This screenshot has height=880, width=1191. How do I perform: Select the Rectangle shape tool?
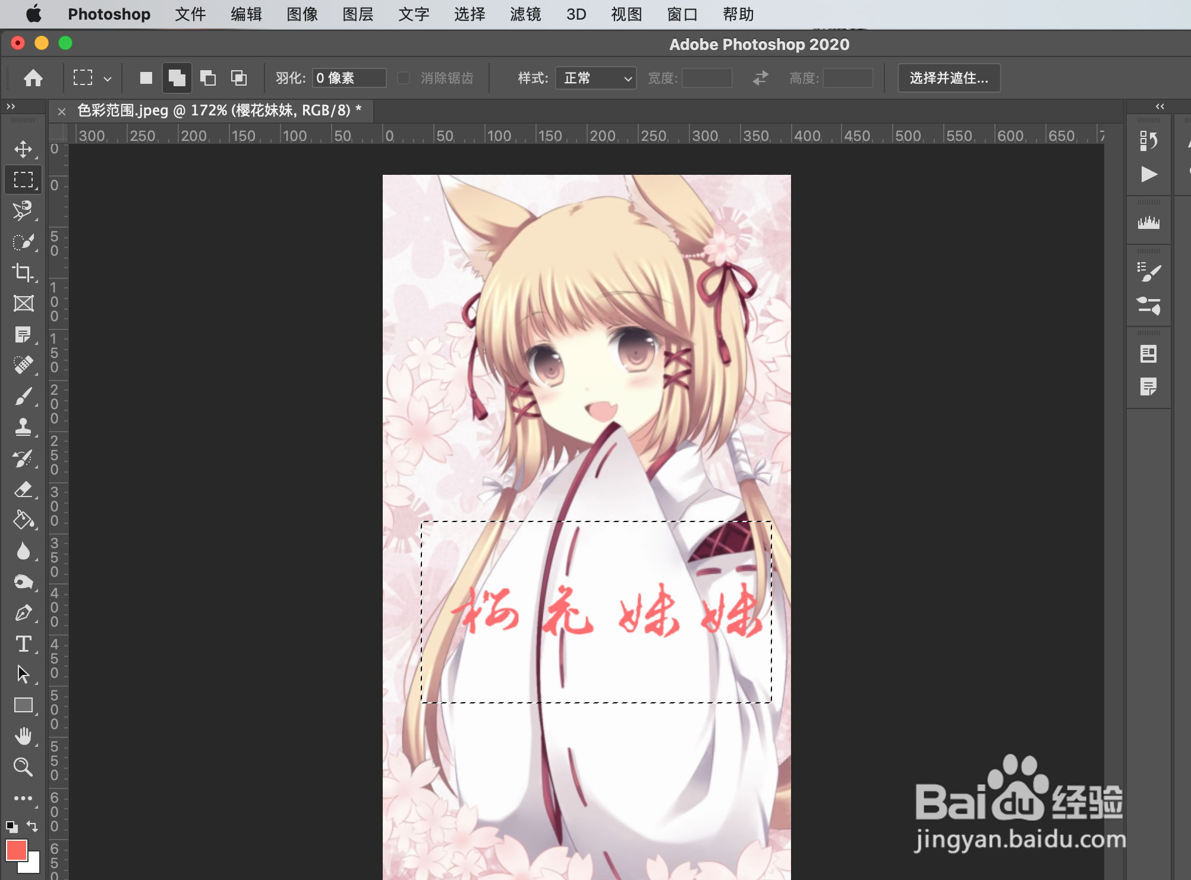coord(23,705)
